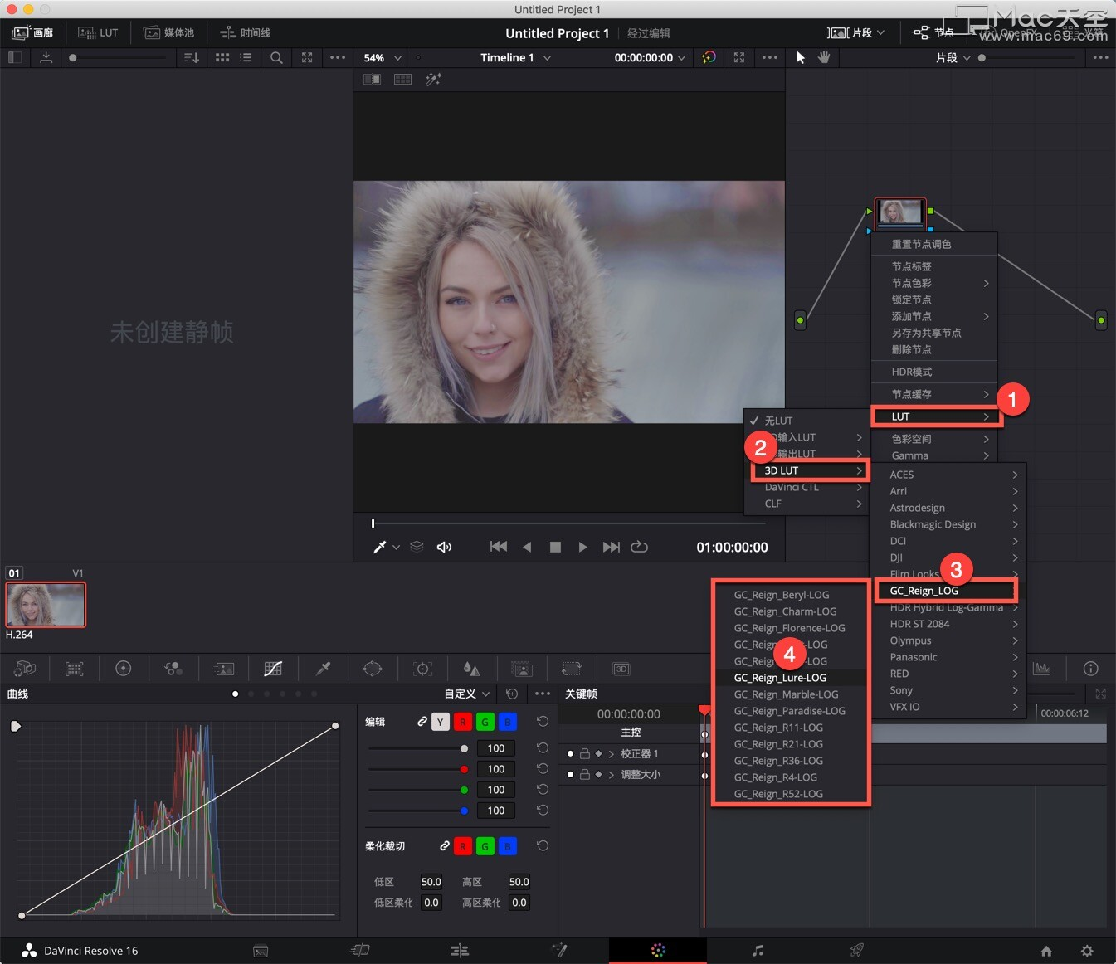The image size is (1116, 964).
Task: Open the Key palette
Action: [522, 669]
